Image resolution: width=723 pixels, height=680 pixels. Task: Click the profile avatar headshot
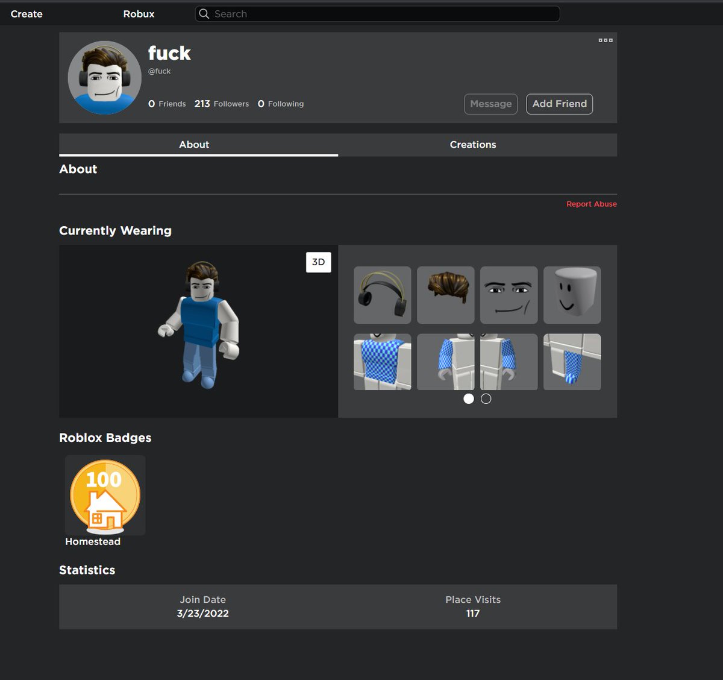pos(105,78)
